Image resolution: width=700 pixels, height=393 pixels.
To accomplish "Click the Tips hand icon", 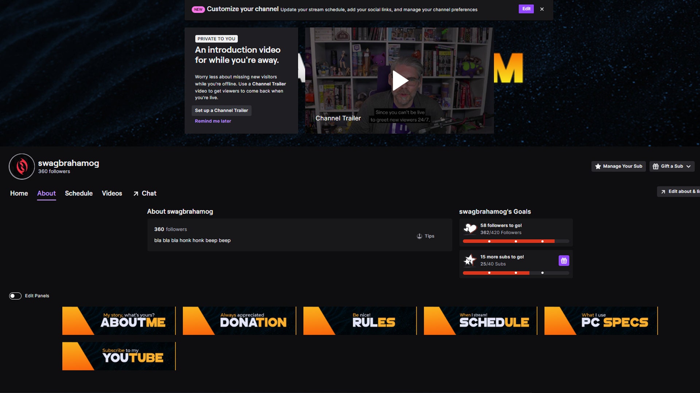I will [419, 236].
